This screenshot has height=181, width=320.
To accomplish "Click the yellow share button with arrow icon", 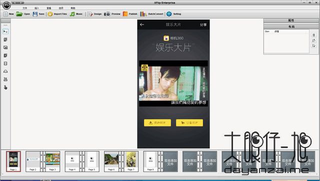I will point(189,123).
